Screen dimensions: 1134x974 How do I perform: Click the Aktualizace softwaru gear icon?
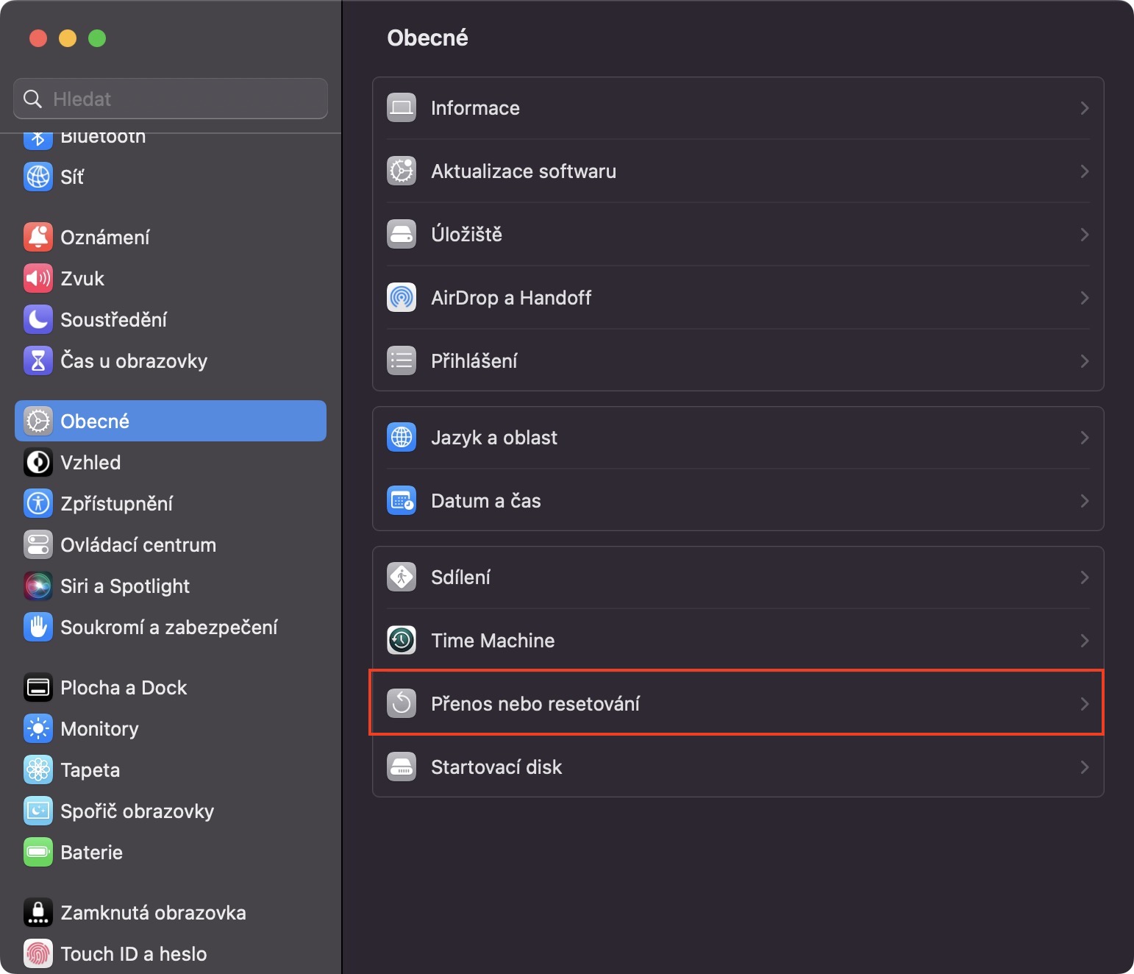pyautogui.click(x=402, y=171)
